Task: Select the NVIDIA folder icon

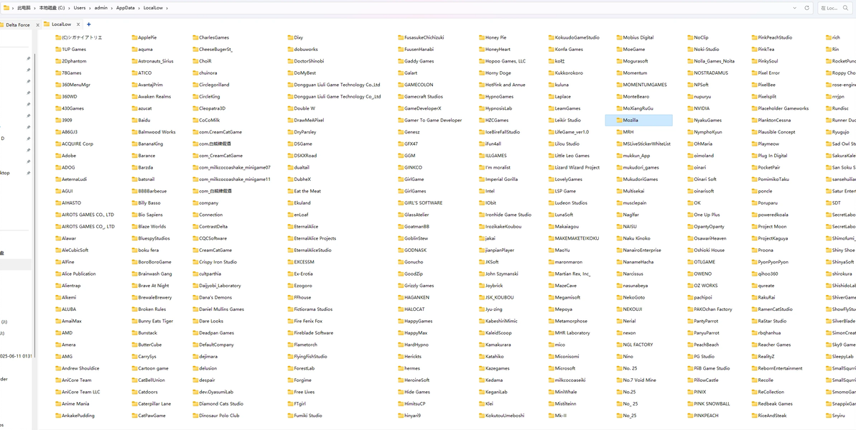Action: coord(690,108)
